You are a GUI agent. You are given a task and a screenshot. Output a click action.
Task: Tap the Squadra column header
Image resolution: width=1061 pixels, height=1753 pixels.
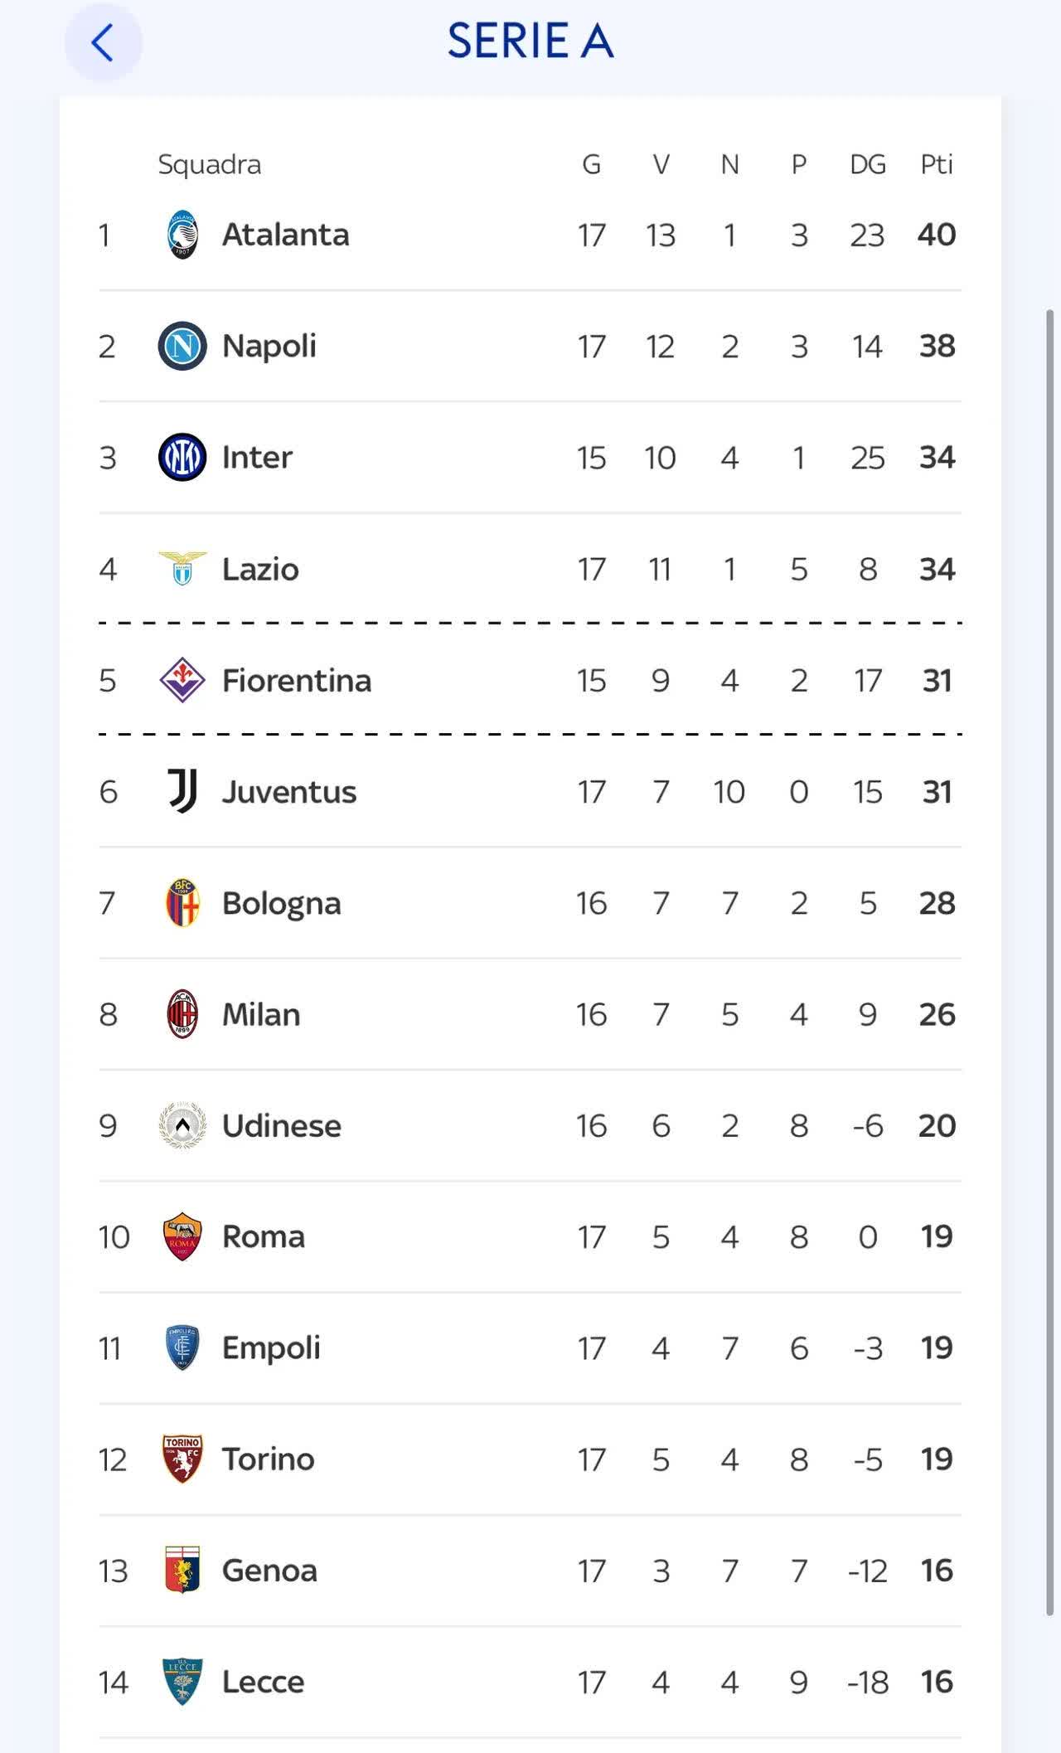[x=209, y=164]
